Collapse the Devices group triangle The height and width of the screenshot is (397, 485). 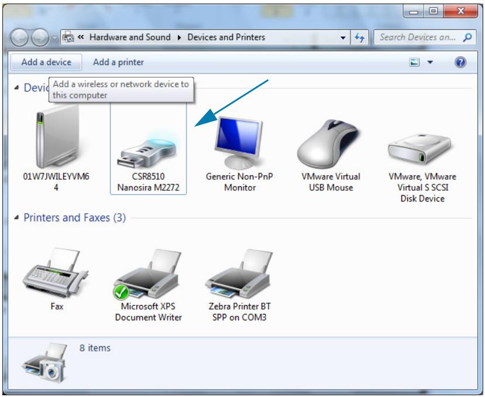[17, 88]
